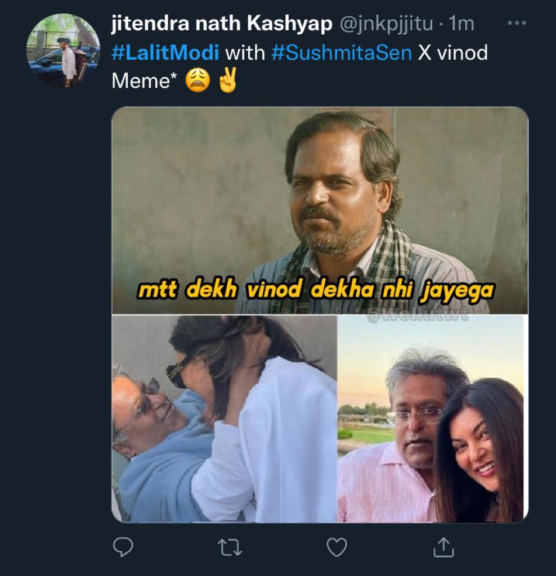Select the "X vinod" tweet text
This screenshot has width=556, height=576.
452,53
